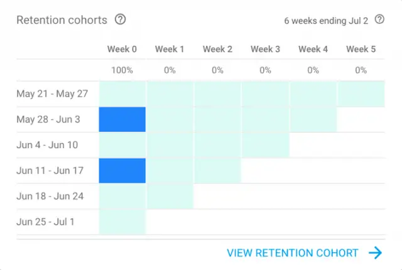Click dark blue cell for May 28 - Jun 3
The image size is (402, 270).
122,119
